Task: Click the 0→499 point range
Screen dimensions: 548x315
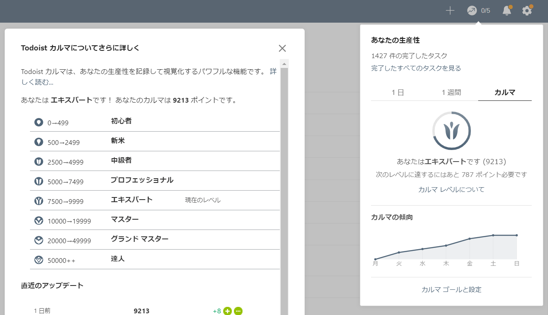Action: coord(58,123)
